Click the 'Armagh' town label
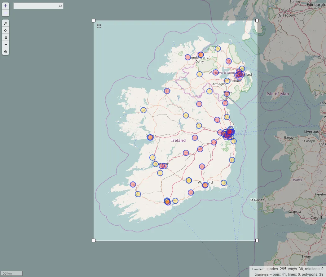This screenshot has width=326, height=277. pos(218,84)
